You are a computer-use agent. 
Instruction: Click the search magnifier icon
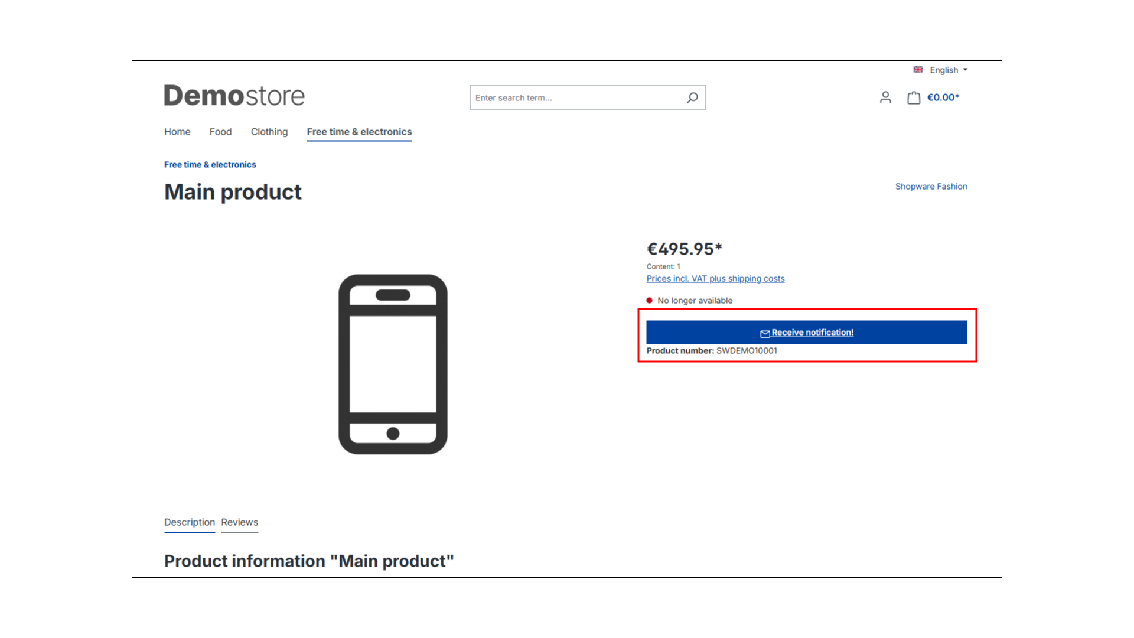point(692,97)
